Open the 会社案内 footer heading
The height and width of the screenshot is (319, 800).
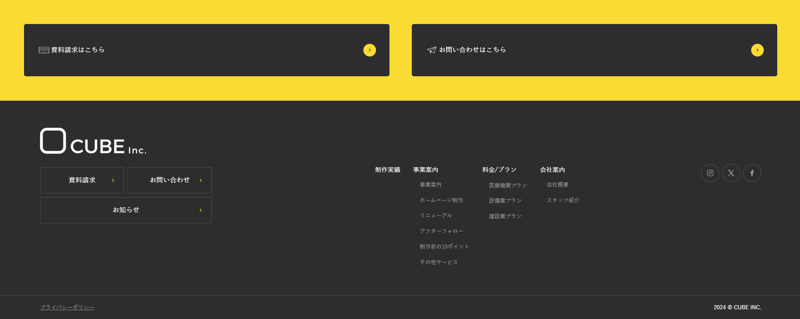[x=552, y=170]
